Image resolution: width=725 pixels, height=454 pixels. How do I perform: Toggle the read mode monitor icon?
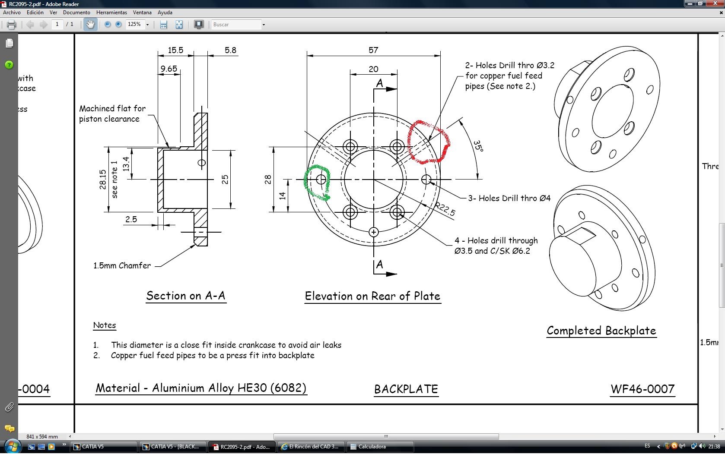tap(199, 25)
